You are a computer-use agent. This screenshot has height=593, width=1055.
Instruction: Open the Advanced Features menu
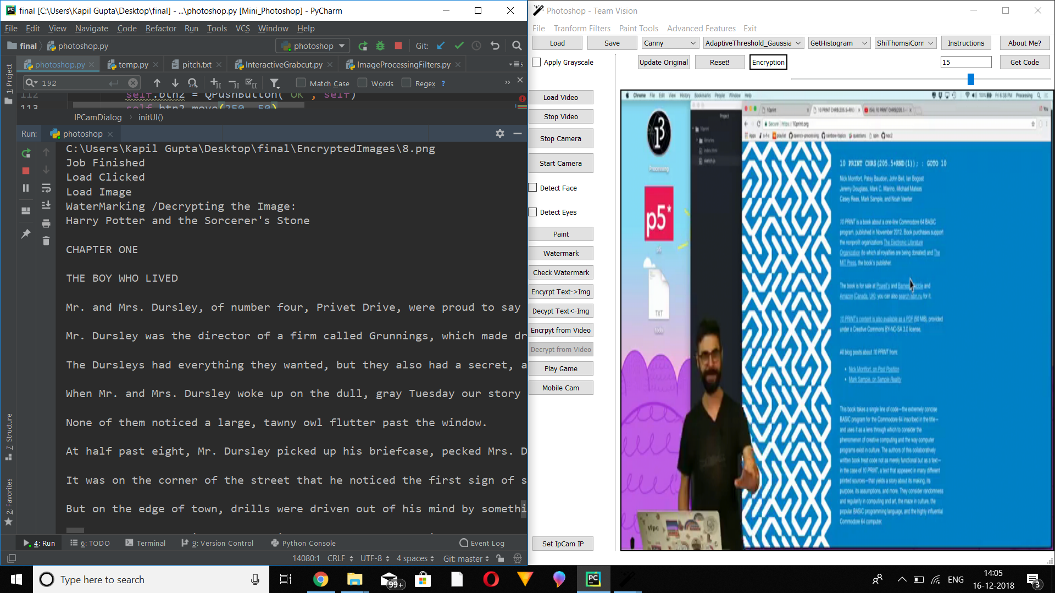tap(701, 29)
